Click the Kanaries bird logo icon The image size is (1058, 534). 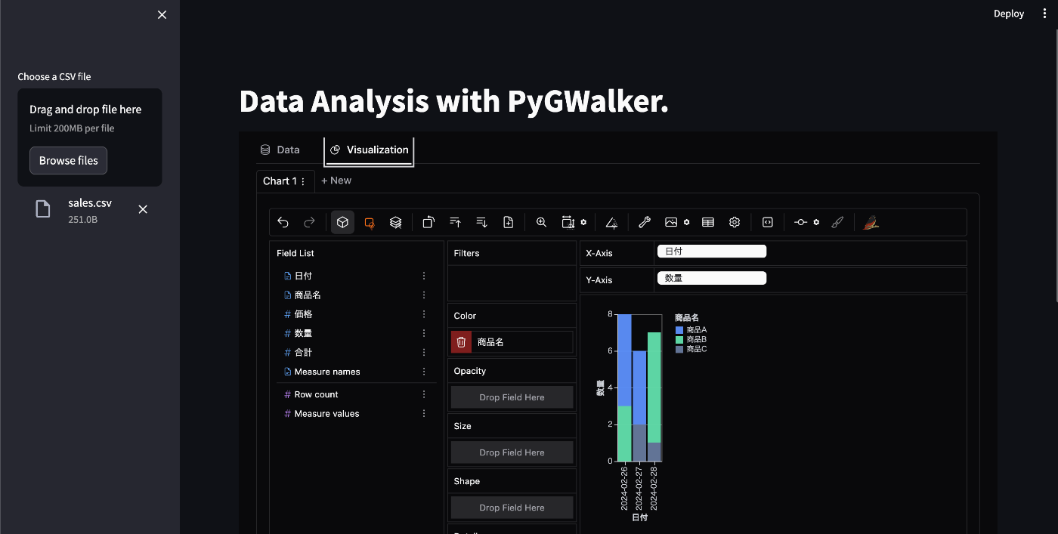pyautogui.click(x=871, y=222)
